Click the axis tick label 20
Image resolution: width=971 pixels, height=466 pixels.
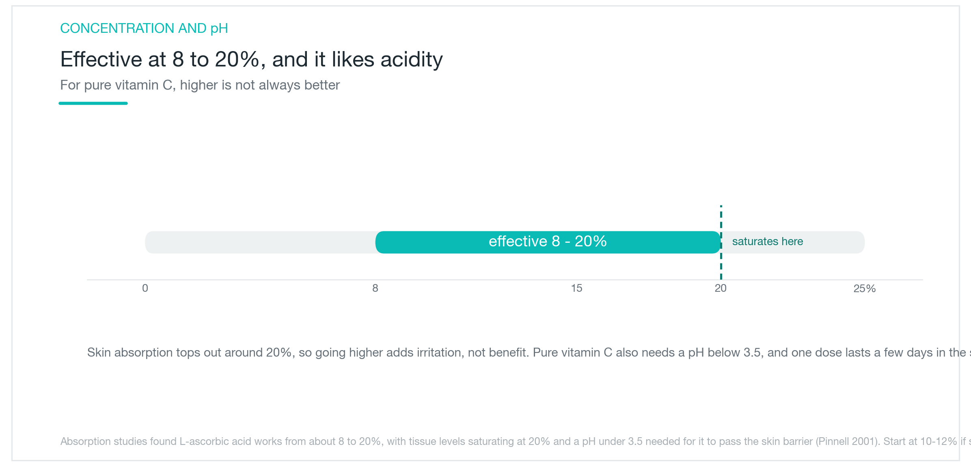tap(721, 289)
